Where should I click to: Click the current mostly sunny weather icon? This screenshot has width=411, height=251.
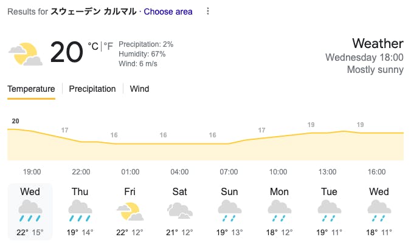coord(26,53)
